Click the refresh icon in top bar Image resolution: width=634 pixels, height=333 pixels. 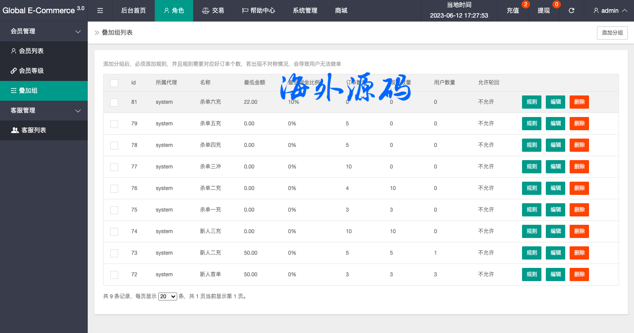pyautogui.click(x=571, y=11)
